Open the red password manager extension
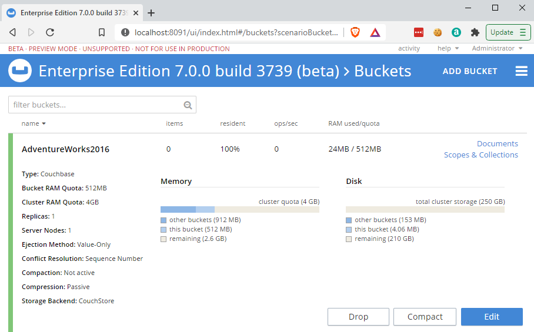Image resolution: width=534 pixels, height=332 pixels. coord(419,32)
